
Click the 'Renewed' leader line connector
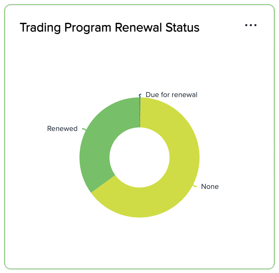click(83, 129)
